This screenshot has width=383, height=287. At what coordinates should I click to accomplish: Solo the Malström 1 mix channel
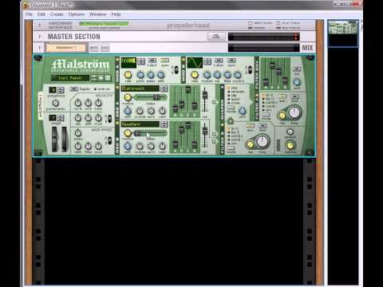click(x=105, y=48)
